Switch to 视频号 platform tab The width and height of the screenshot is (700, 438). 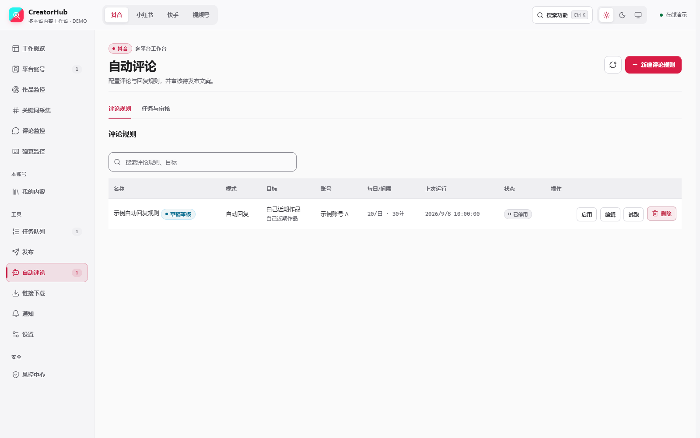pos(201,15)
